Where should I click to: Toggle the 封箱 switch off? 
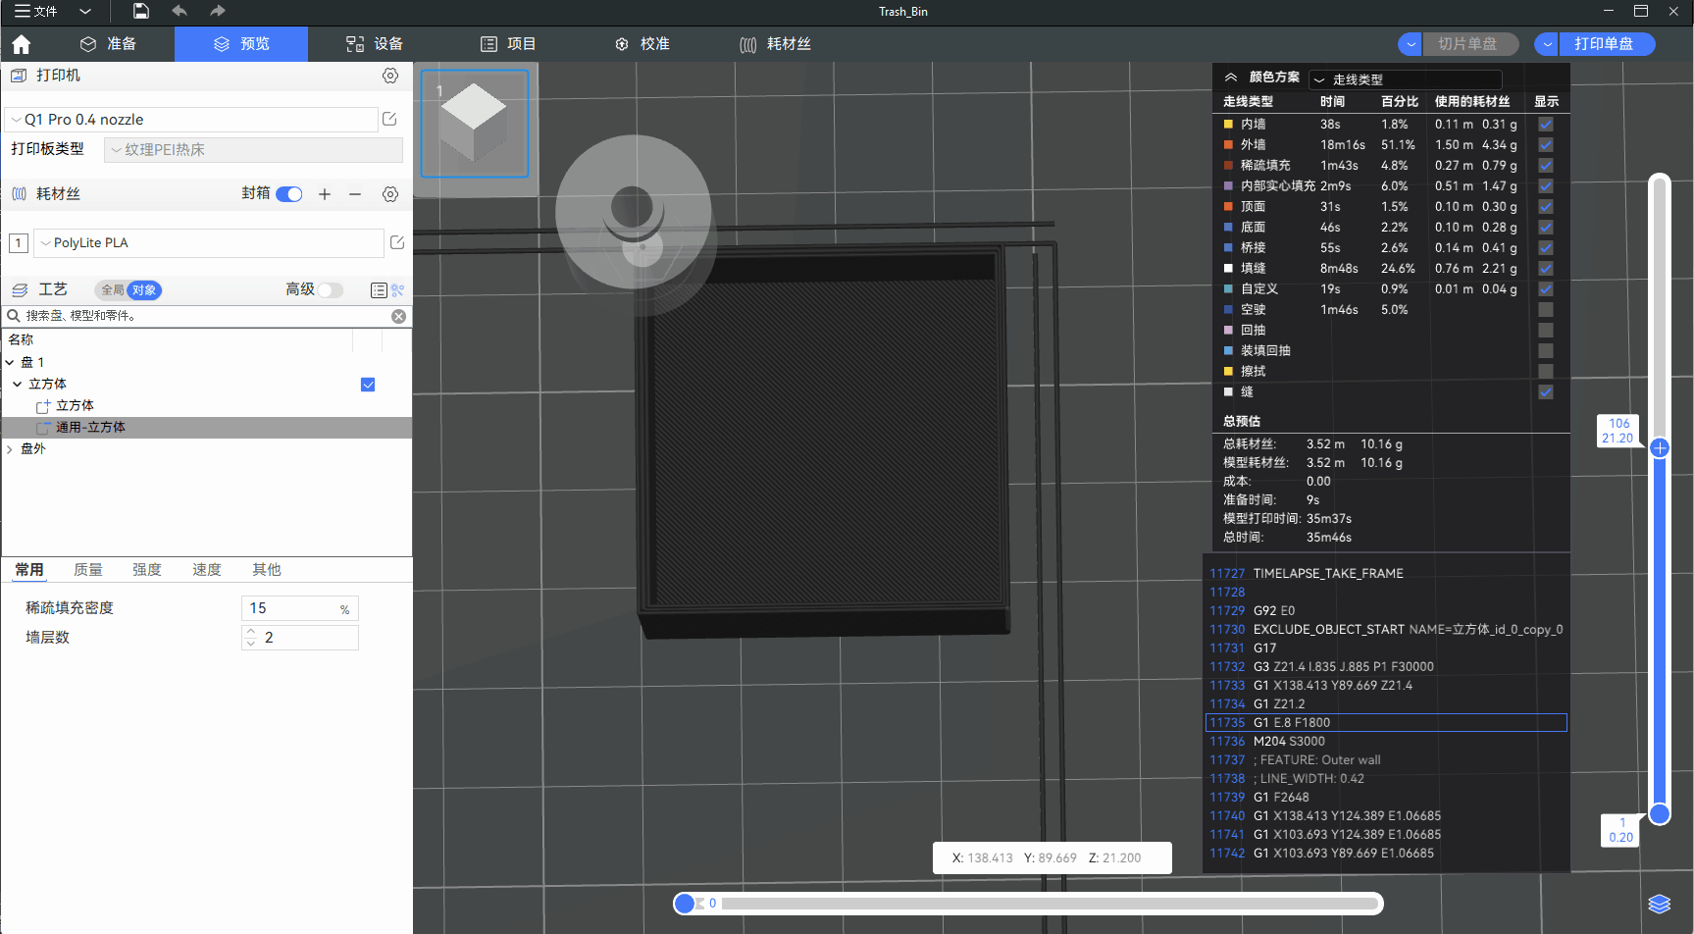[289, 194]
